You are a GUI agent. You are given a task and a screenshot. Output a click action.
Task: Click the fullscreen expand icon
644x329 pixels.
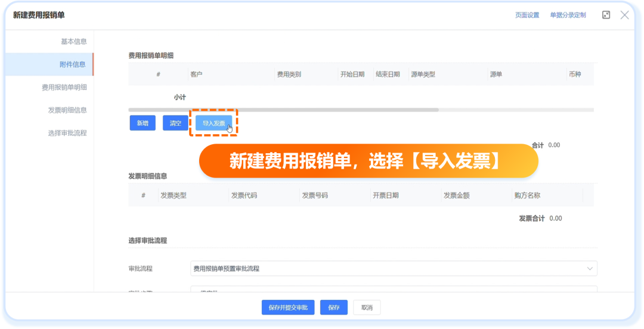pos(606,15)
